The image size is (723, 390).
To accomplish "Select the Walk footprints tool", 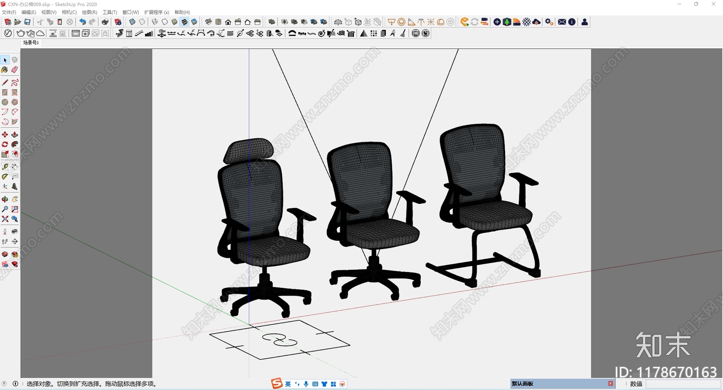I will (x=5, y=241).
